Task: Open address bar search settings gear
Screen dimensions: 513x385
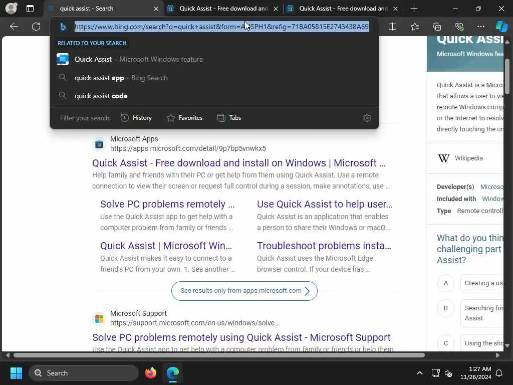Action: point(367,118)
